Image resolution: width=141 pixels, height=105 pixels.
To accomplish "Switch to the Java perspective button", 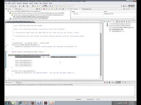I will point(125,6).
